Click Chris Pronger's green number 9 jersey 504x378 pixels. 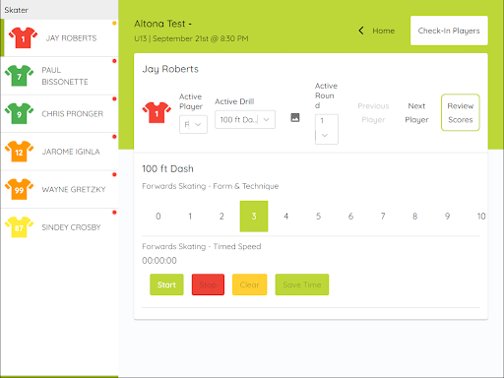click(19, 113)
